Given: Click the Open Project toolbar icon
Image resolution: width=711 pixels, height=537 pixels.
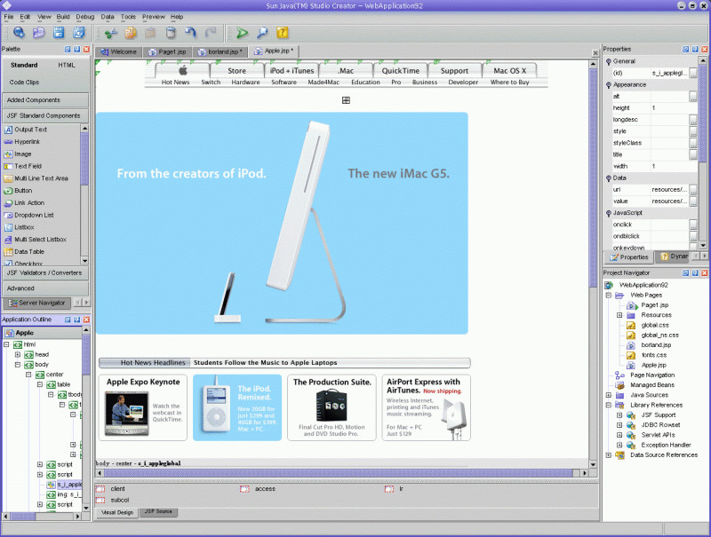Looking at the screenshot, I should pyautogui.click(x=38, y=33).
